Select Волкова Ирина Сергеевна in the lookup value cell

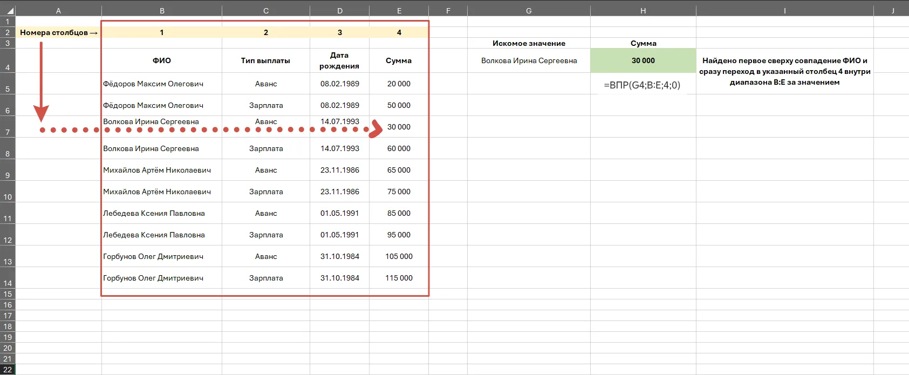pos(529,60)
